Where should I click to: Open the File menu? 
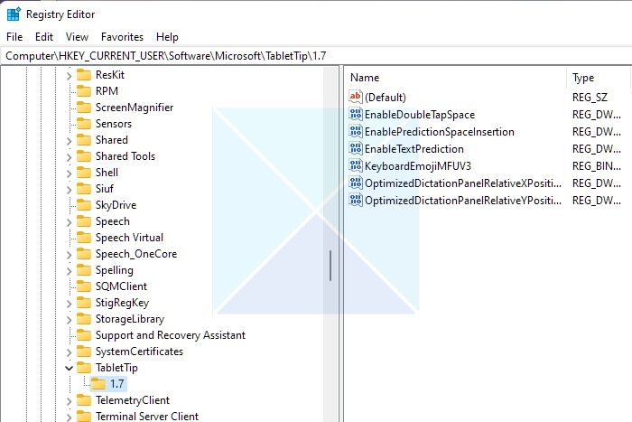(14, 37)
